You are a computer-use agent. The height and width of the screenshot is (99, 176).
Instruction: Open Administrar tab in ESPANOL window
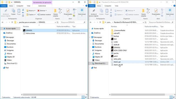click(42, 6)
